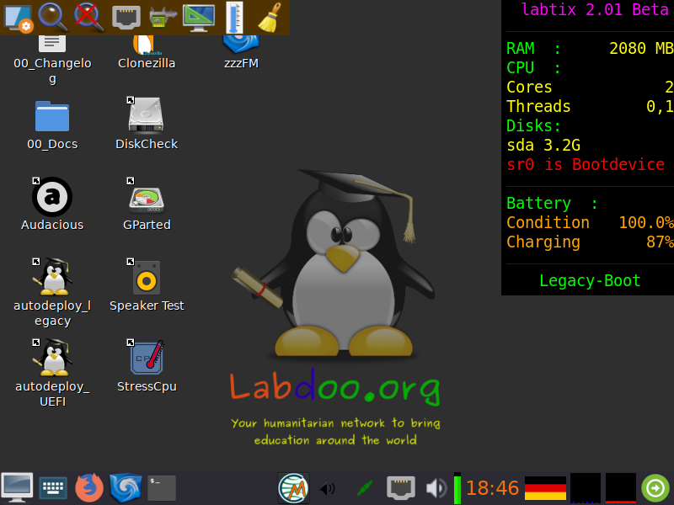Click the show desktop monitor icon in taskbar
The width and height of the screenshot is (674, 505).
tap(17, 488)
